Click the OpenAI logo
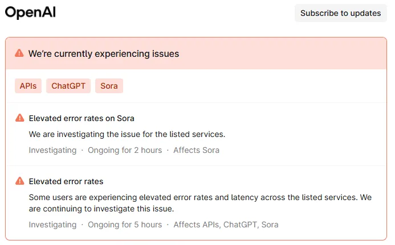 [x=30, y=13]
